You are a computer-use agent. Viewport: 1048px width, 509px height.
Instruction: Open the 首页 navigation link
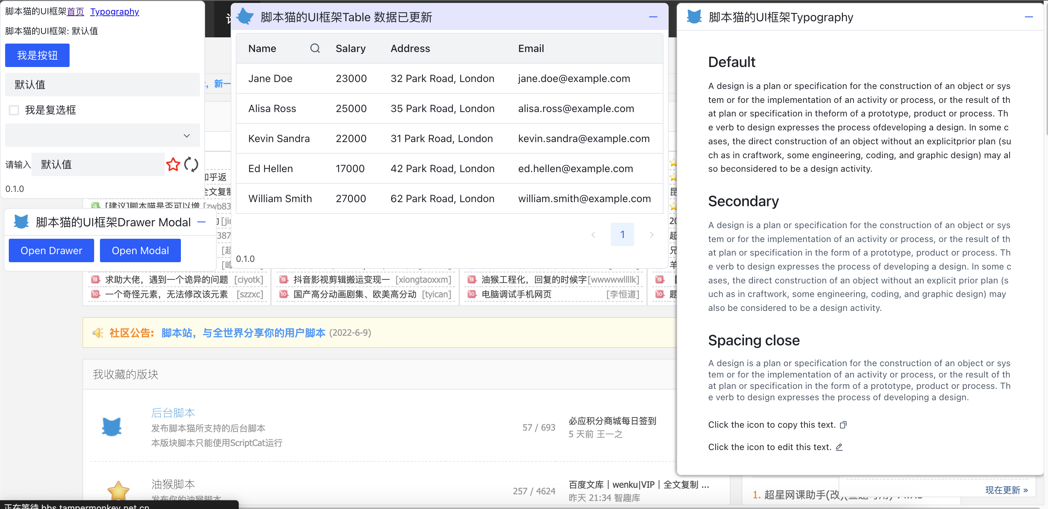click(75, 11)
